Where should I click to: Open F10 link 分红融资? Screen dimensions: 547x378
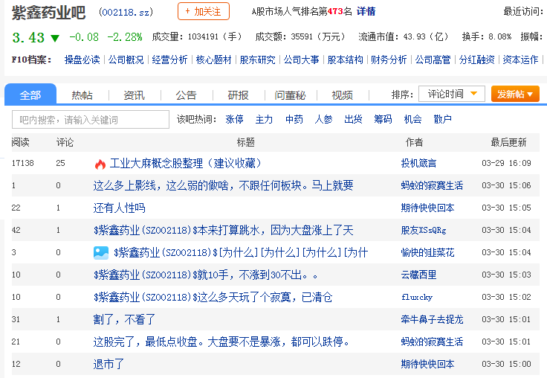(477, 60)
